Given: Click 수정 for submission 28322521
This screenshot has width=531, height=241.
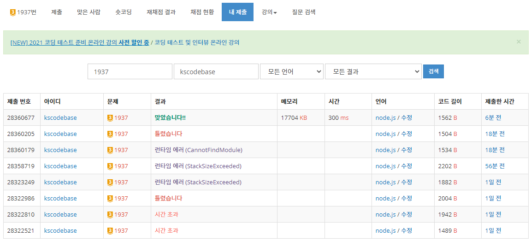Looking at the screenshot, I should pyautogui.click(x=407, y=231).
